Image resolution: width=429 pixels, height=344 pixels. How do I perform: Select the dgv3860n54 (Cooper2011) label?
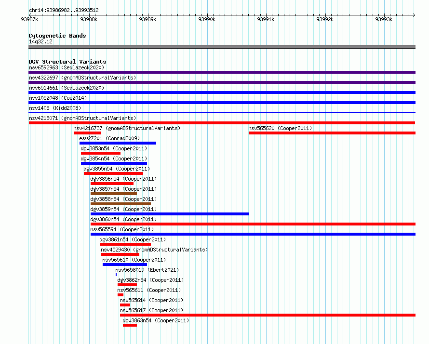[x=123, y=219]
